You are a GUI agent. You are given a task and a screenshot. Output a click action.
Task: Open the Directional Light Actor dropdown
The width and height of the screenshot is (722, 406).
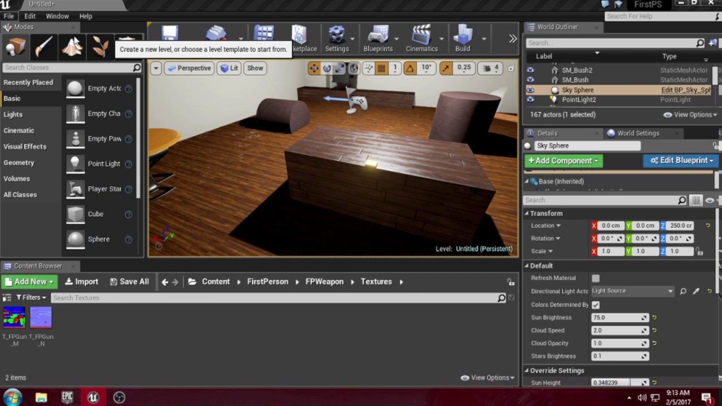pyautogui.click(x=632, y=291)
